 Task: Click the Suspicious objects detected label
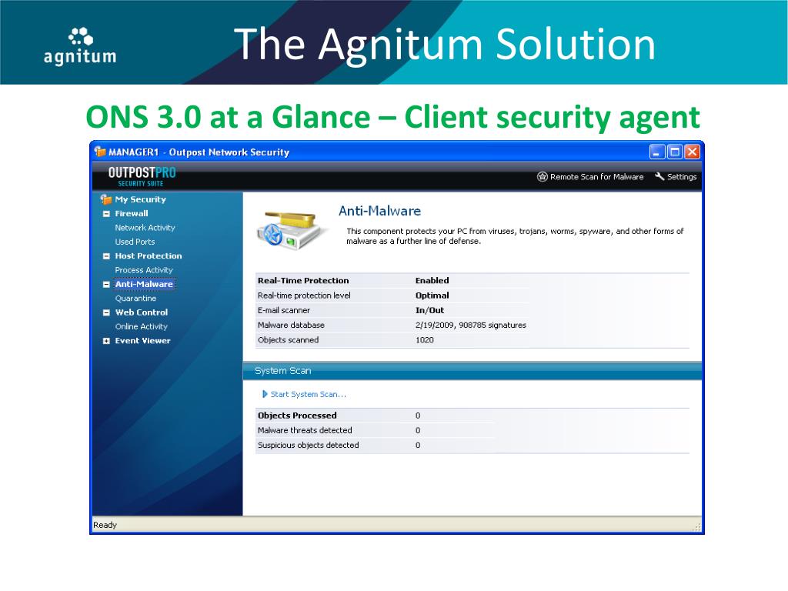click(308, 445)
